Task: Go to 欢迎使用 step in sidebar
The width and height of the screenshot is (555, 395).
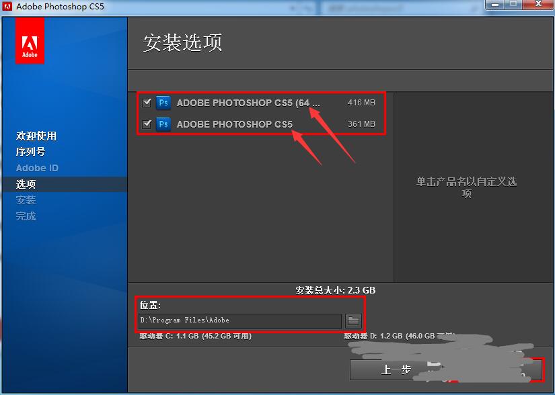Action: [36, 136]
